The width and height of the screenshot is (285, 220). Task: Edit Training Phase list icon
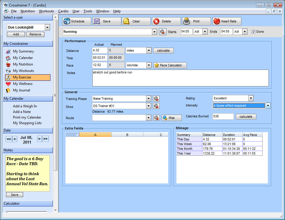tap(156, 98)
